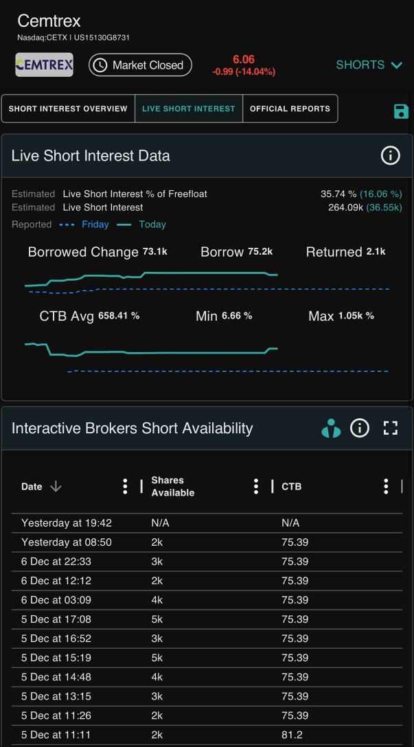414x747 pixels.
Task: Open the Official Reports tab
Action: point(290,108)
